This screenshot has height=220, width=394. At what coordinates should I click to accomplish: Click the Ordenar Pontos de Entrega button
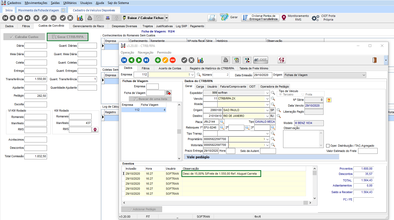(x=260, y=18)
